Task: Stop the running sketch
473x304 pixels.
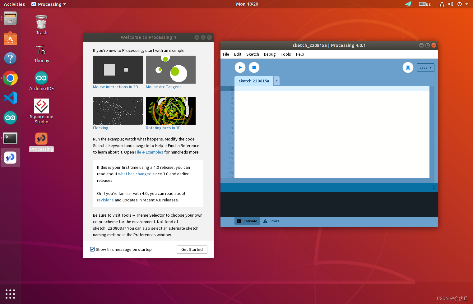Action: (254, 67)
